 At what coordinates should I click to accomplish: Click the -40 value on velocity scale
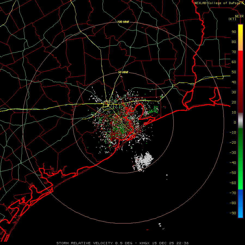(233, 163)
